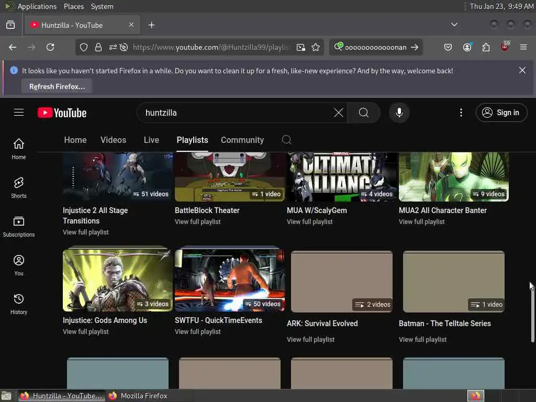
Task: Open the uBlock extension icon
Action: click(505, 47)
